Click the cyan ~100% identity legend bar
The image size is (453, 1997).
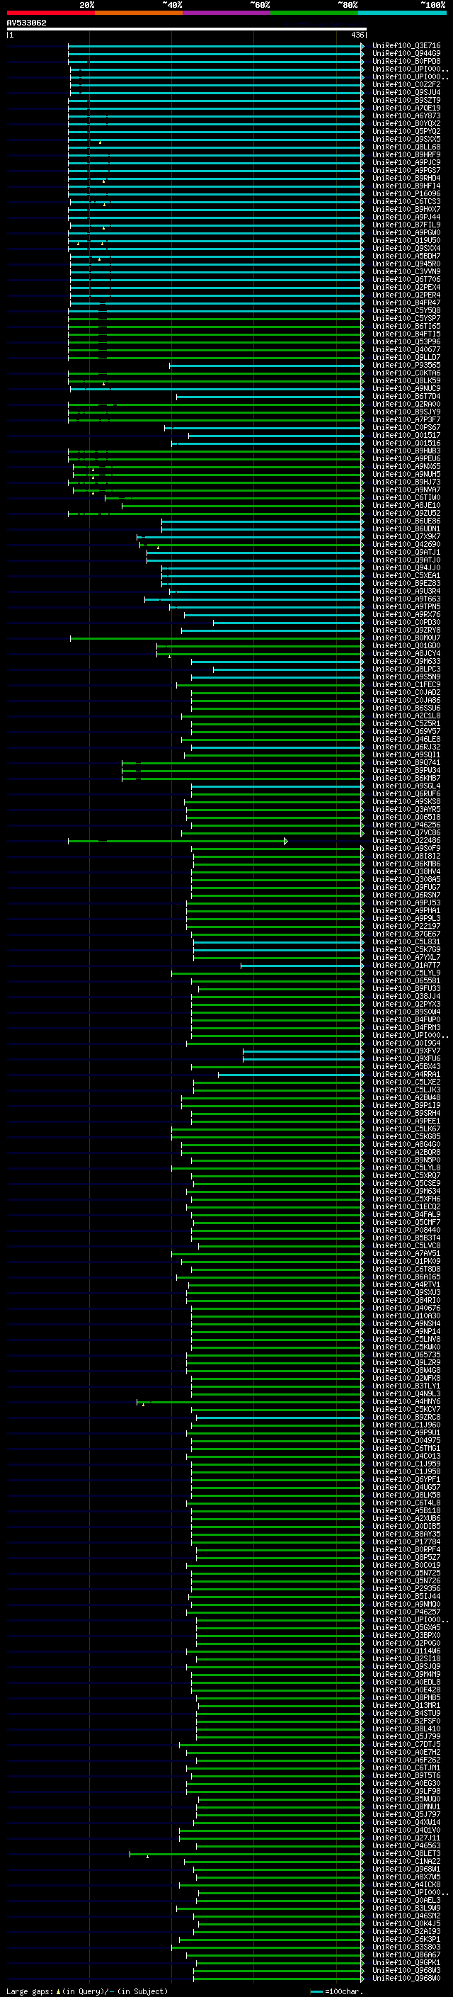click(402, 13)
